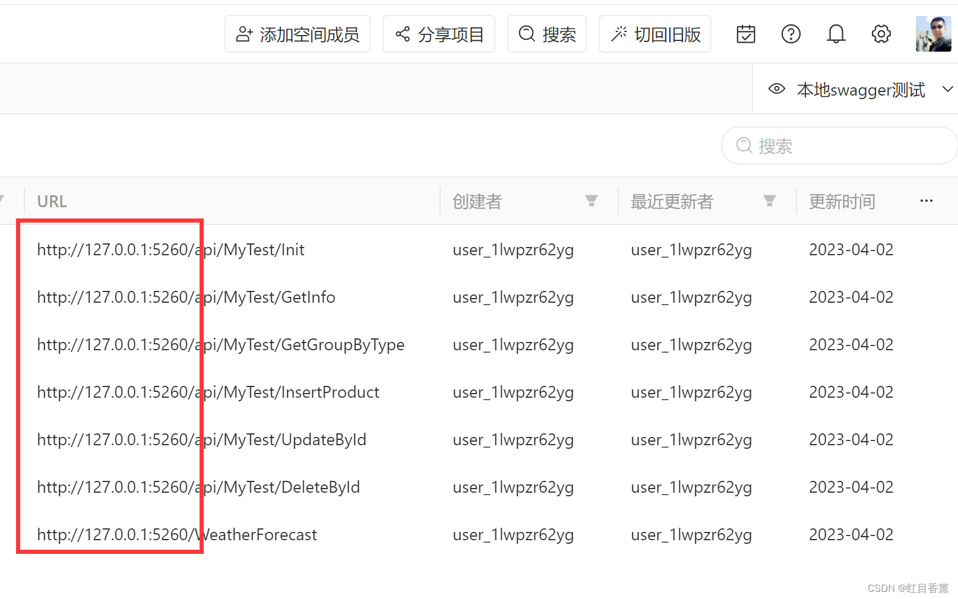Open the filter toggle on 最近更新者 column
The height and width of the screenshot is (599, 958).
click(769, 201)
